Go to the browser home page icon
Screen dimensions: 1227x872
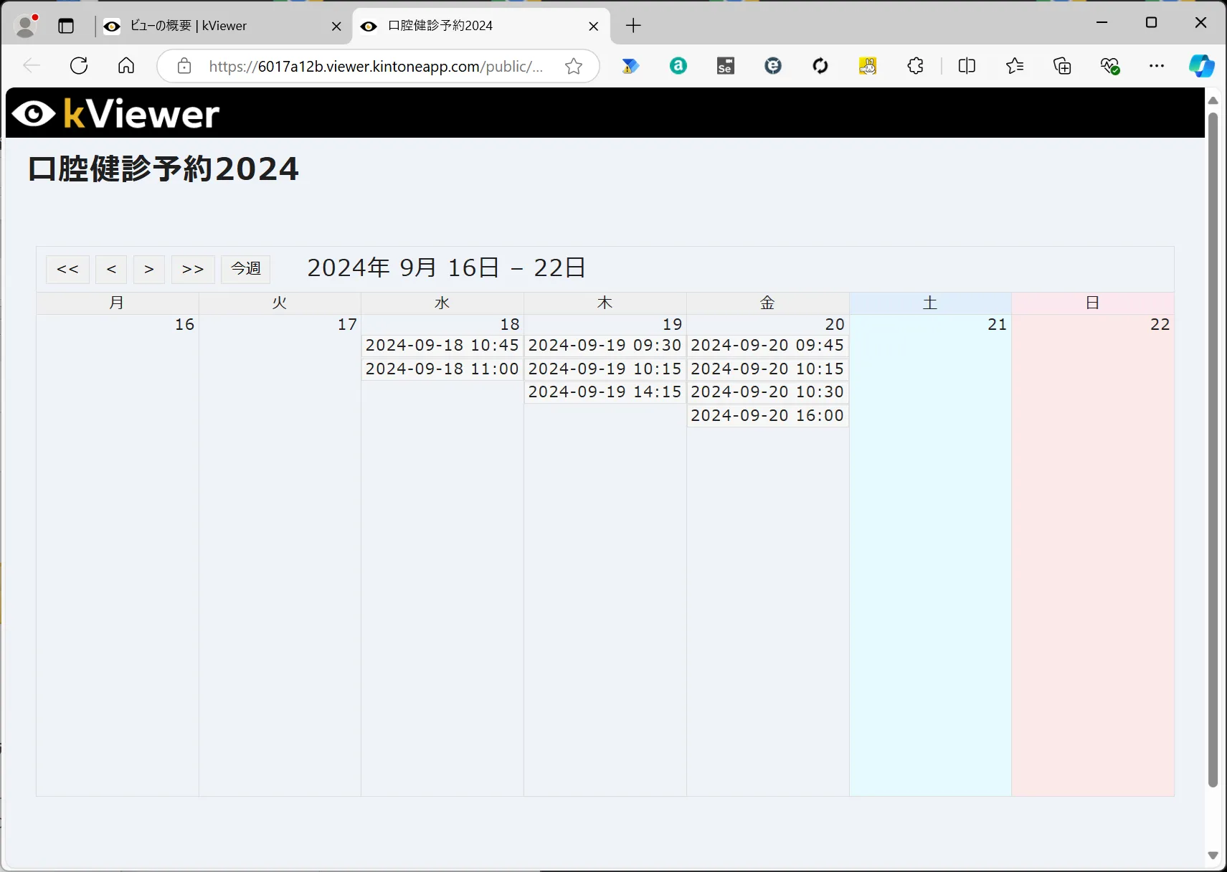pyautogui.click(x=126, y=66)
